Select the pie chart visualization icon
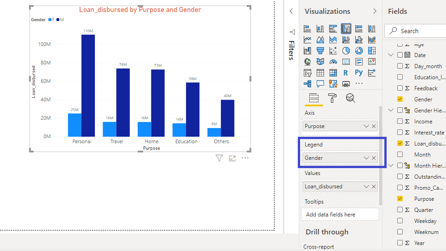Image resolution: width=446 pixels, height=251 pixels. point(346,51)
